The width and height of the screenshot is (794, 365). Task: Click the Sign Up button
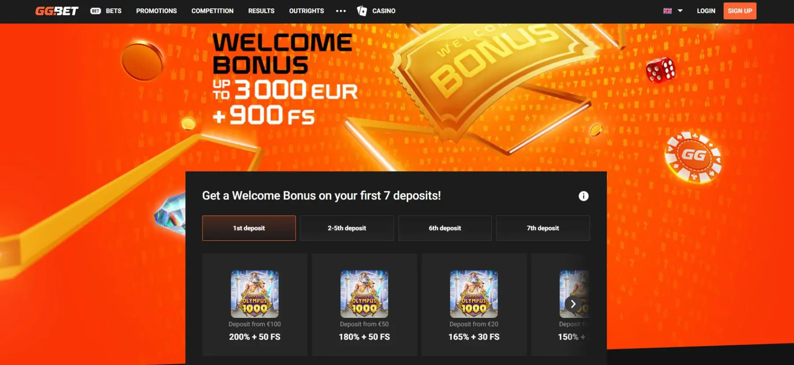[740, 11]
